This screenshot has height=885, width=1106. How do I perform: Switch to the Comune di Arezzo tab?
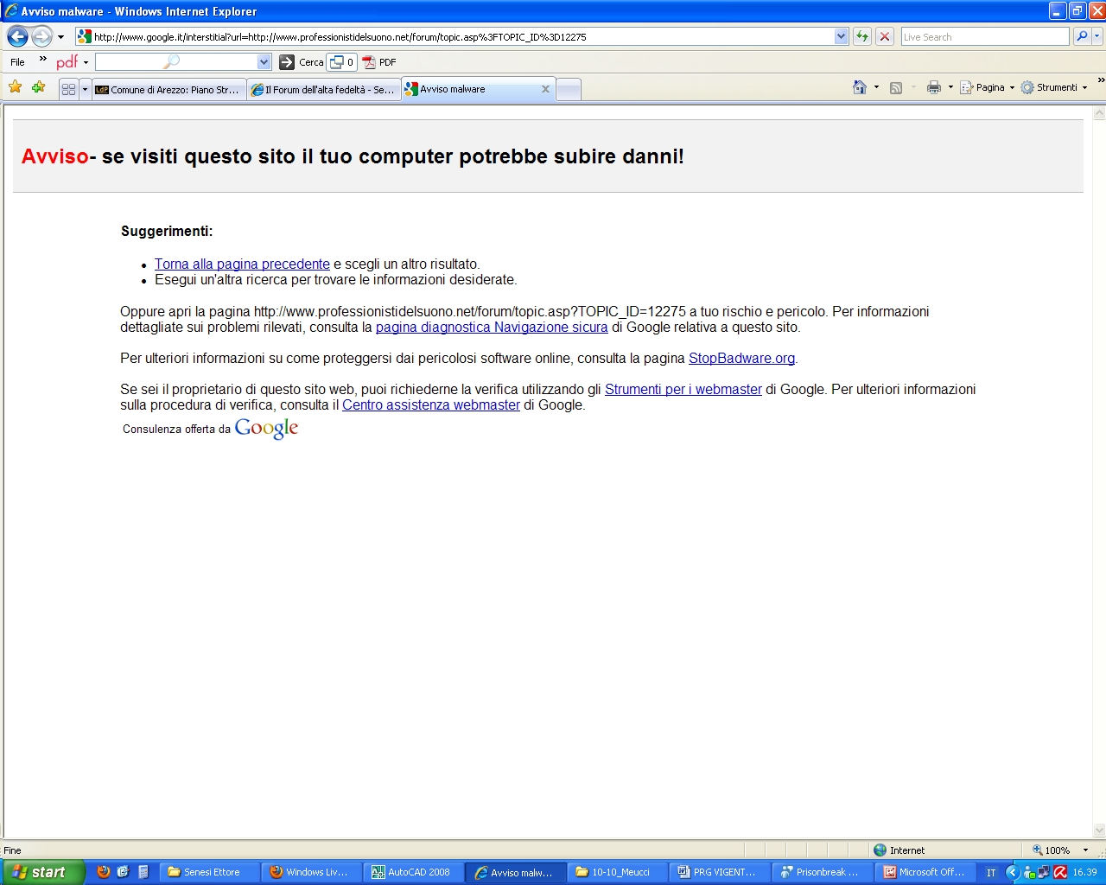(x=169, y=89)
